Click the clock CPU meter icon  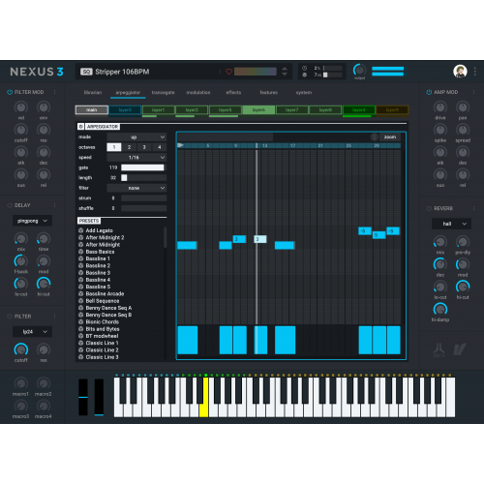304,68
